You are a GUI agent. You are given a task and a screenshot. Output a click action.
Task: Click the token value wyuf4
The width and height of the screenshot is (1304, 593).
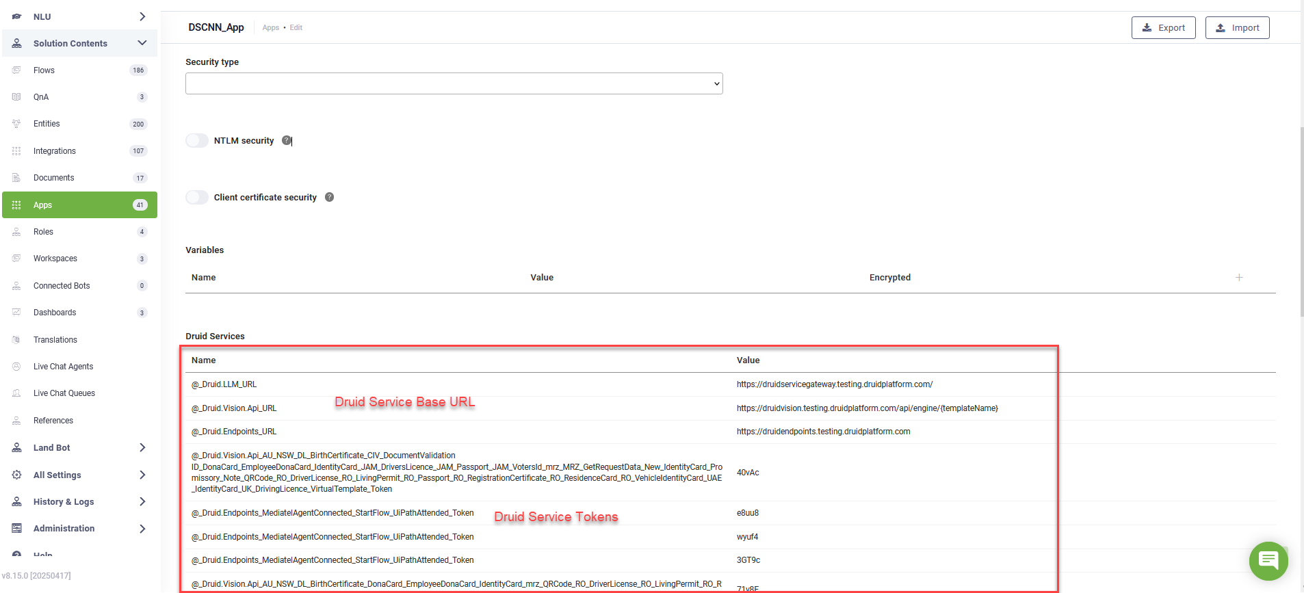747,537
